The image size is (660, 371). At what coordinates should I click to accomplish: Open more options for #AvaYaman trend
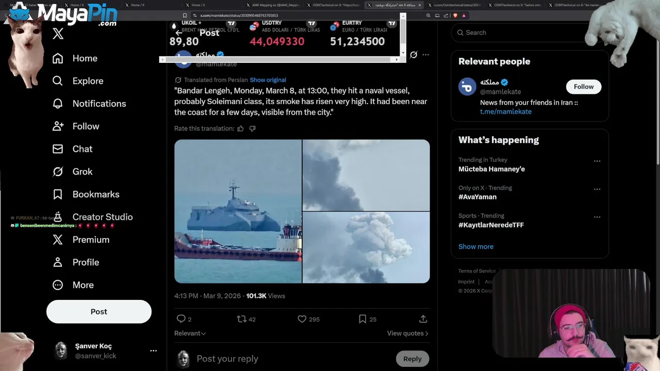(x=597, y=189)
